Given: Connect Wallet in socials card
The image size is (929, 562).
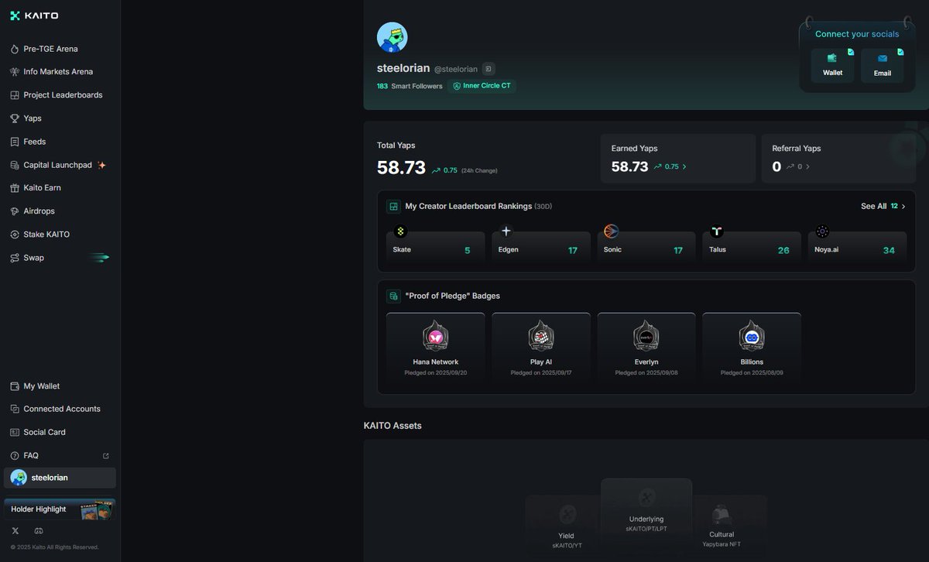Looking at the screenshot, I should click(x=832, y=65).
